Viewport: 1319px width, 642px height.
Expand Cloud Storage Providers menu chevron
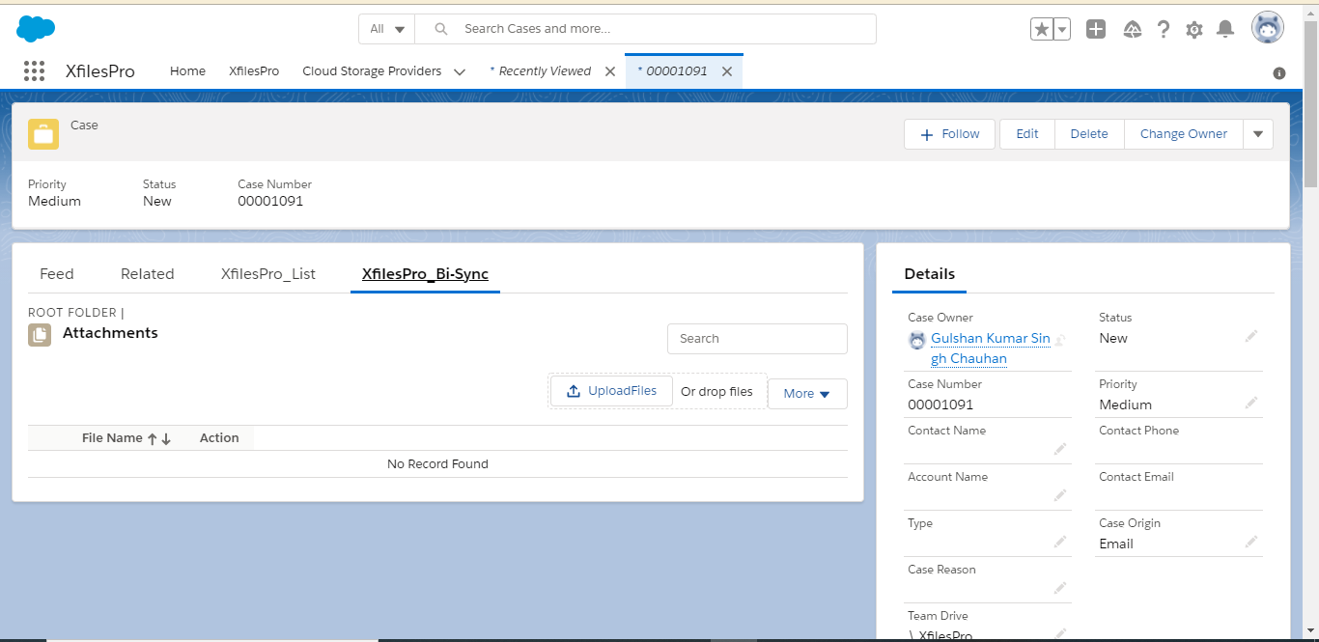click(x=460, y=72)
